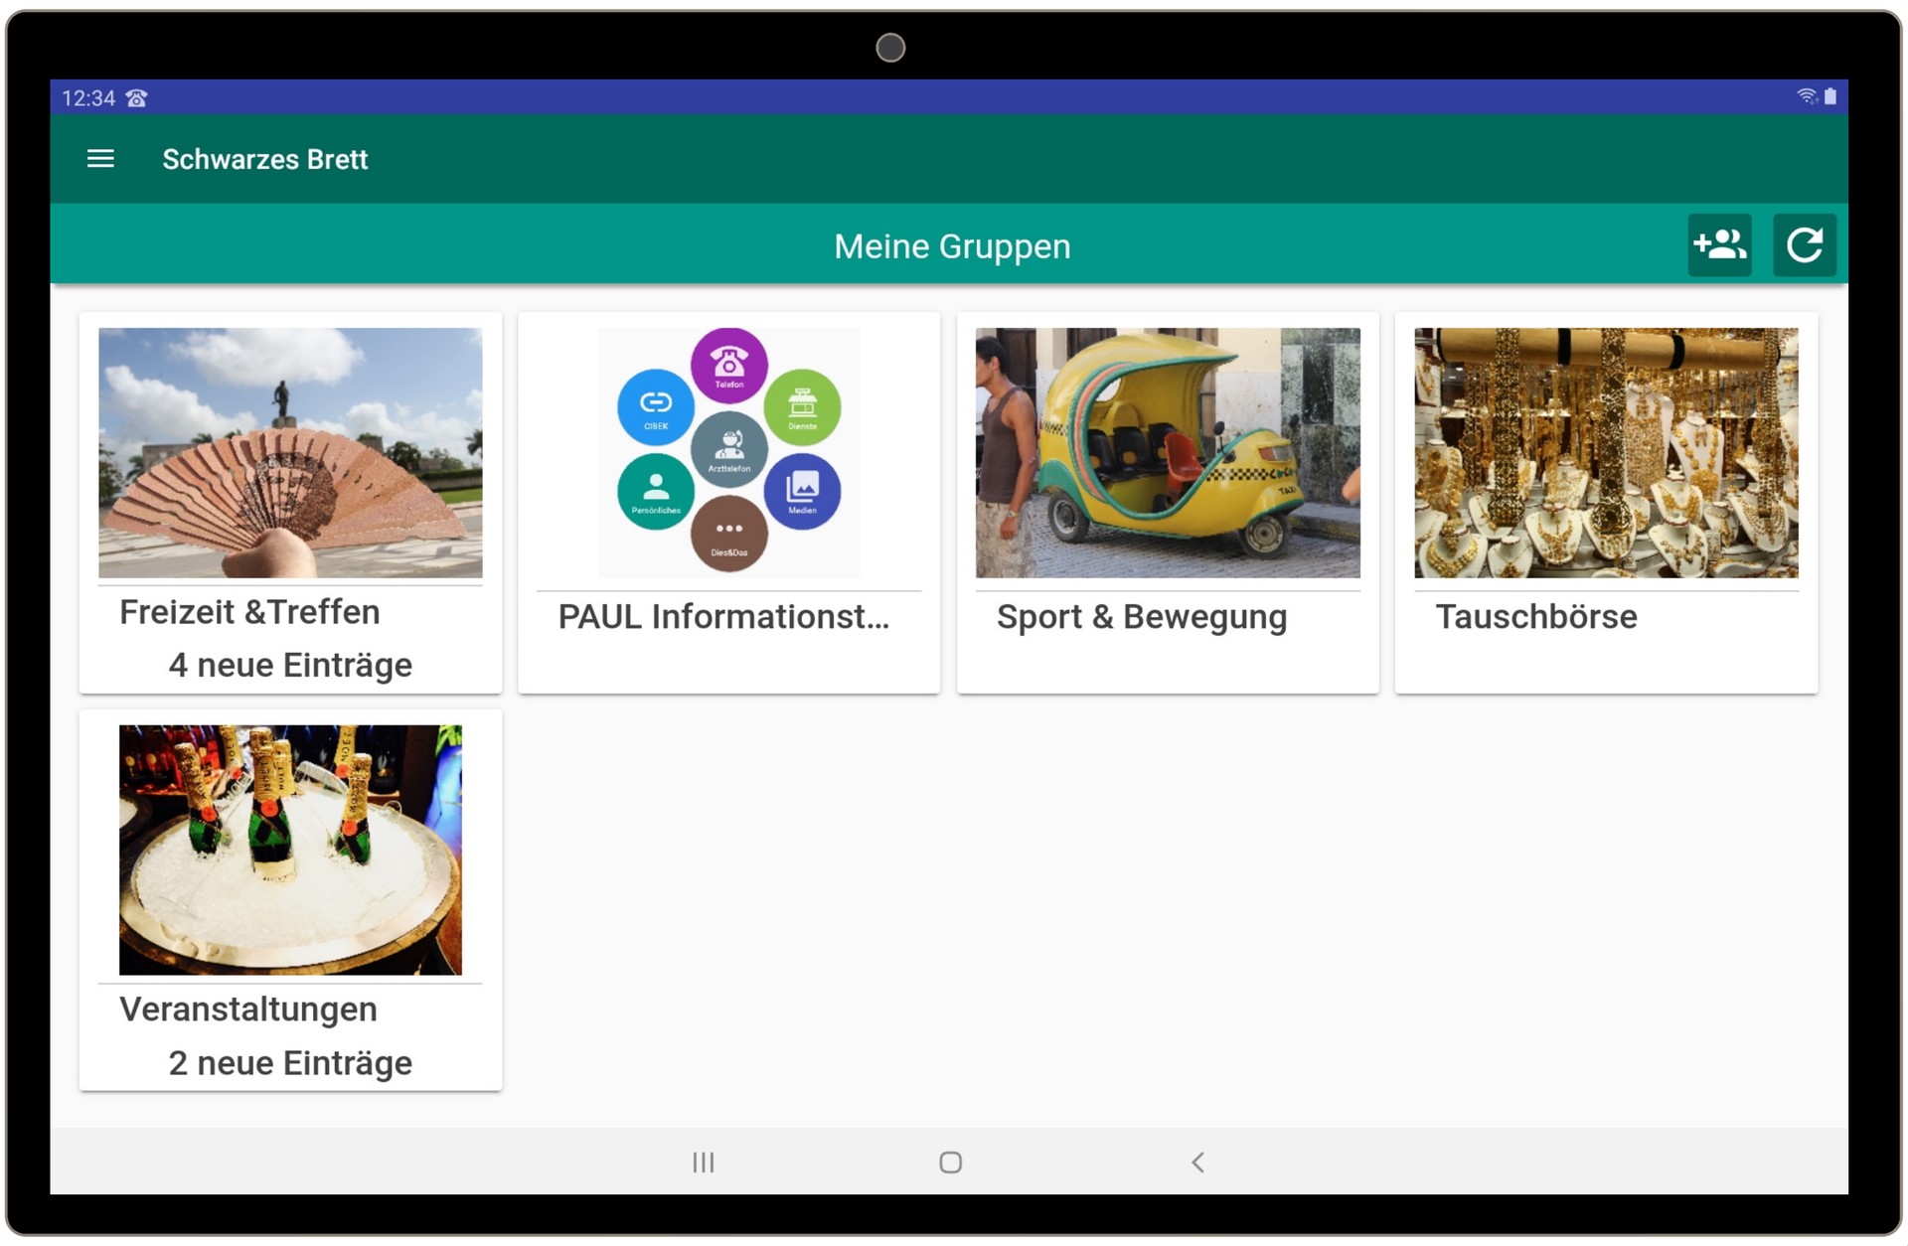
Task: Click the champagne bottles image
Action: [x=290, y=850]
